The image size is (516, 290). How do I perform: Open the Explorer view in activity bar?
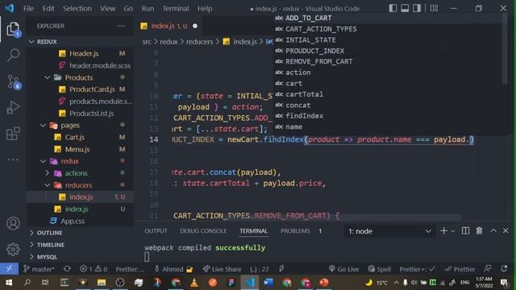(x=13, y=30)
